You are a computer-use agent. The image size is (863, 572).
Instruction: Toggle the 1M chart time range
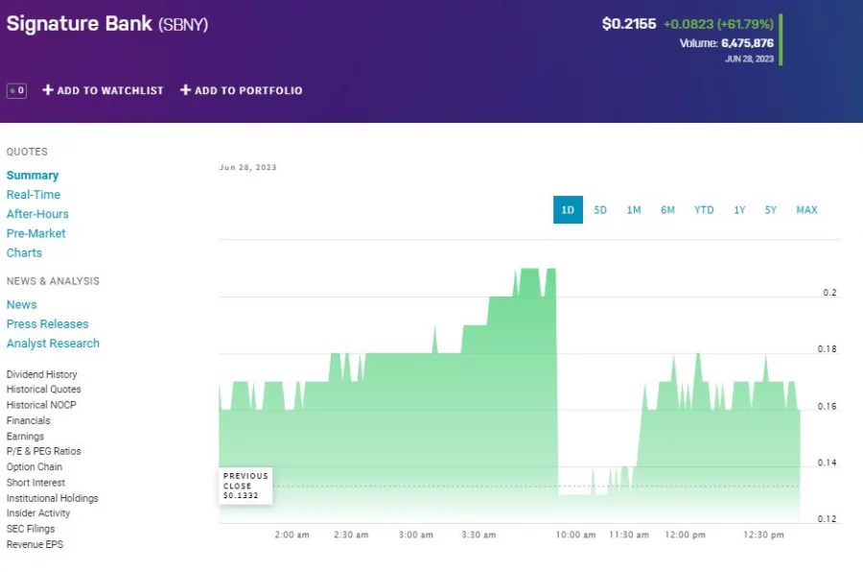point(634,209)
